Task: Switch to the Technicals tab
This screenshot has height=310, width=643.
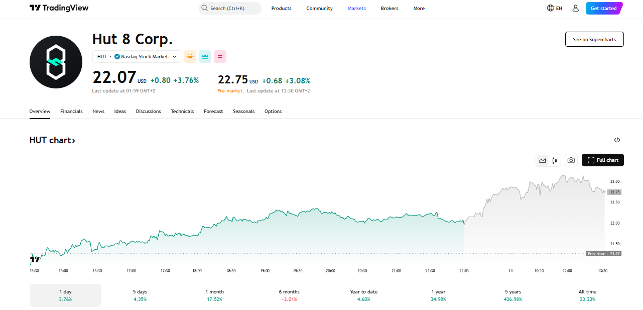Action: 182,112
